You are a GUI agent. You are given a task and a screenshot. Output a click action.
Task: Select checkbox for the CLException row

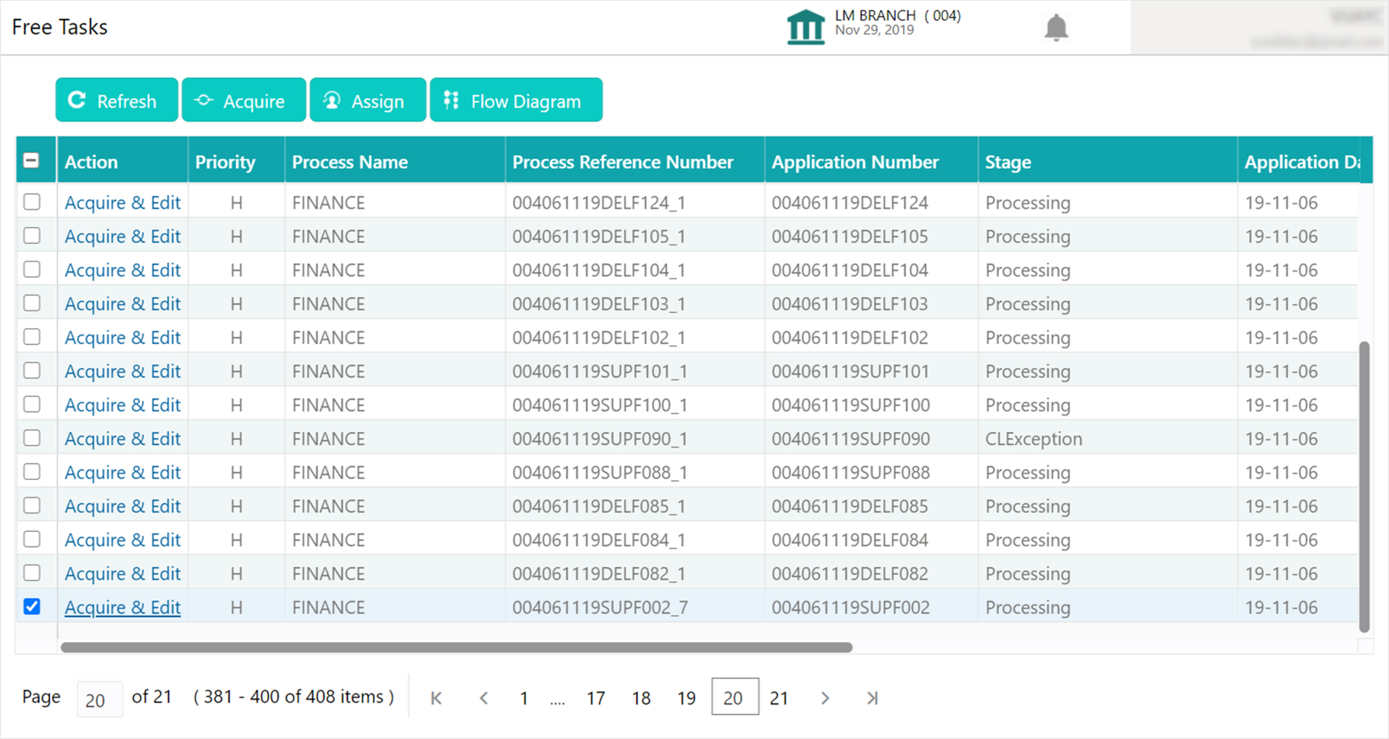point(32,438)
